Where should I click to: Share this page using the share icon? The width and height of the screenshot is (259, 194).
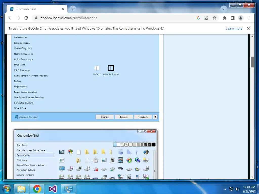pyautogui.click(x=206, y=18)
